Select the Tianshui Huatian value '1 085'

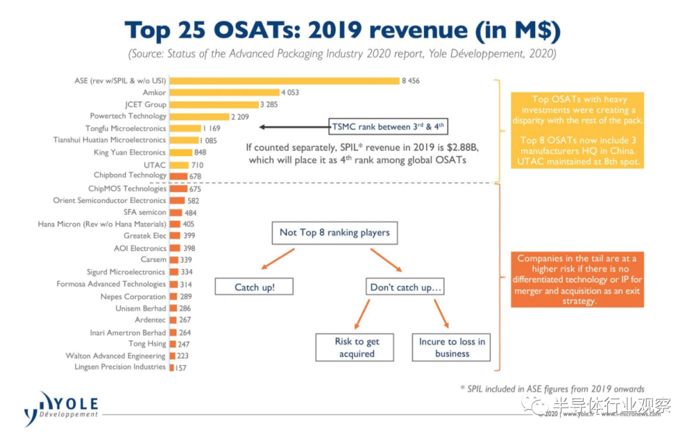[208, 141]
